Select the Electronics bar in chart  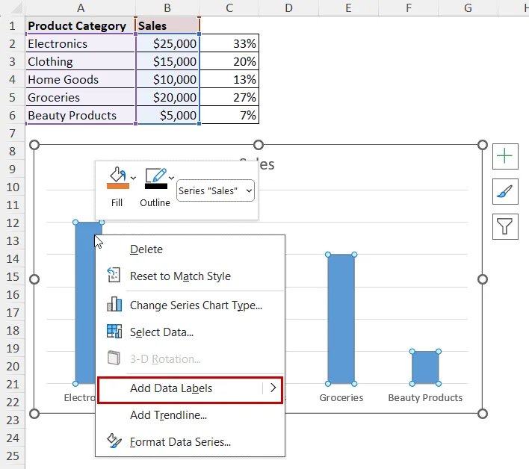point(84,303)
